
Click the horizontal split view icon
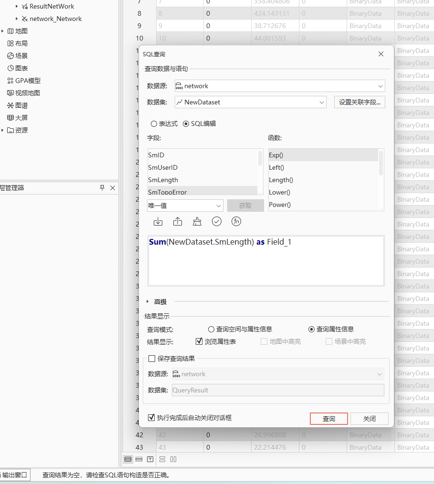pos(162,459)
